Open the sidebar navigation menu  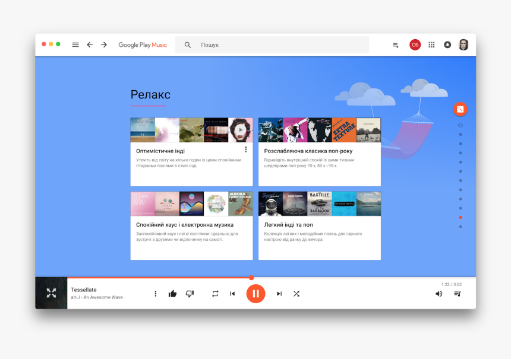pos(75,45)
